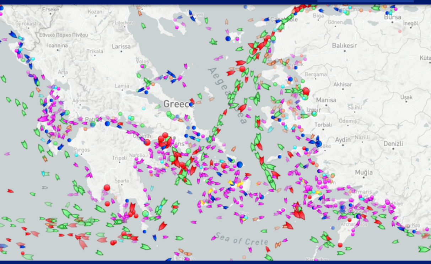Click the blue circle marker east of Patras
Viewport: 431px width, 264px height.
tap(107, 124)
